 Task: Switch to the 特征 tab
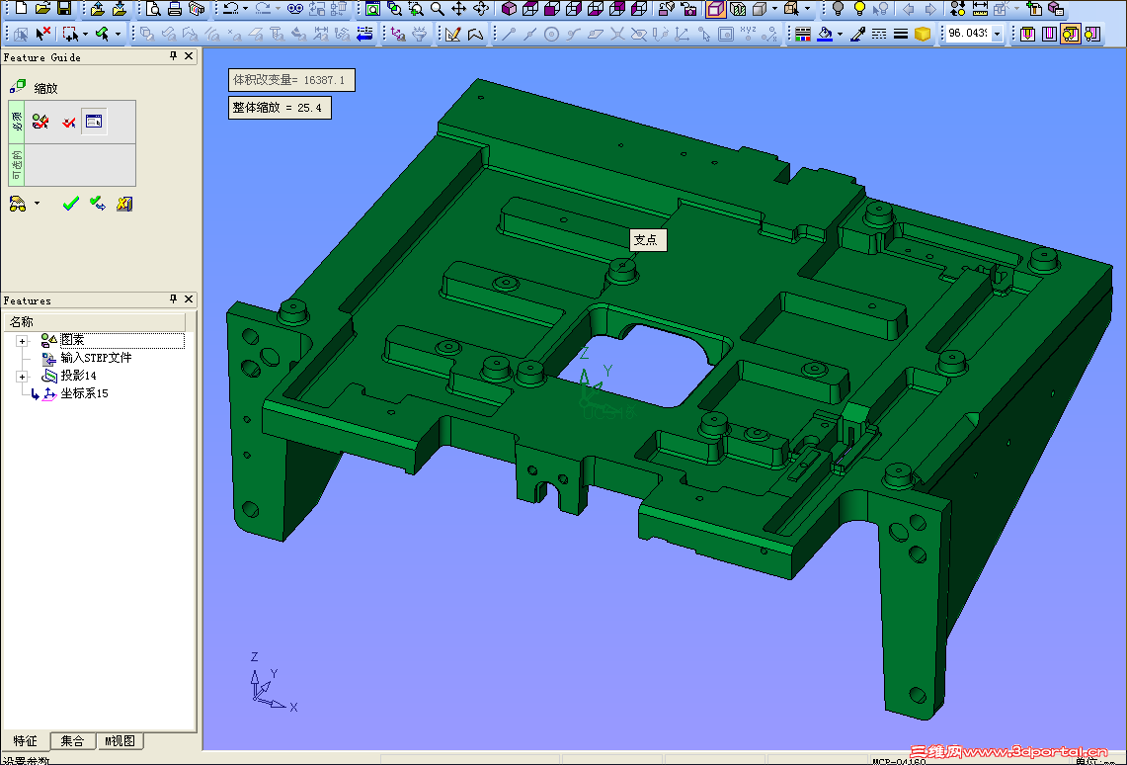25,740
